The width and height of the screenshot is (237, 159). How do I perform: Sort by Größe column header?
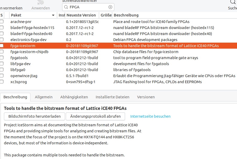(x=106, y=15)
